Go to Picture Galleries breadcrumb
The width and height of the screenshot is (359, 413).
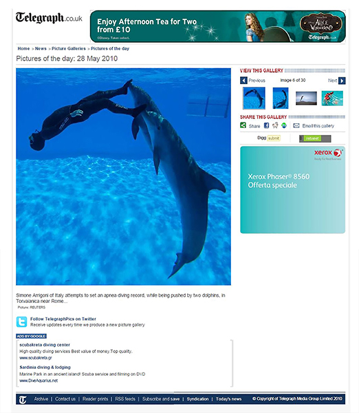(x=69, y=48)
